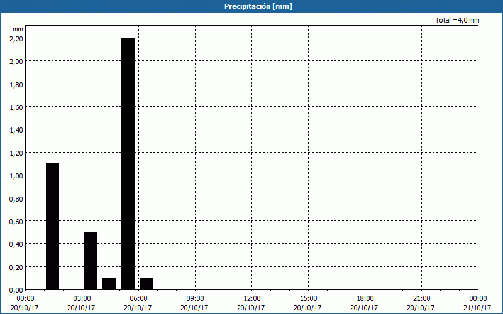
Task: Click the 0,80 y-axis value
Action: click(x=16, y=198)
